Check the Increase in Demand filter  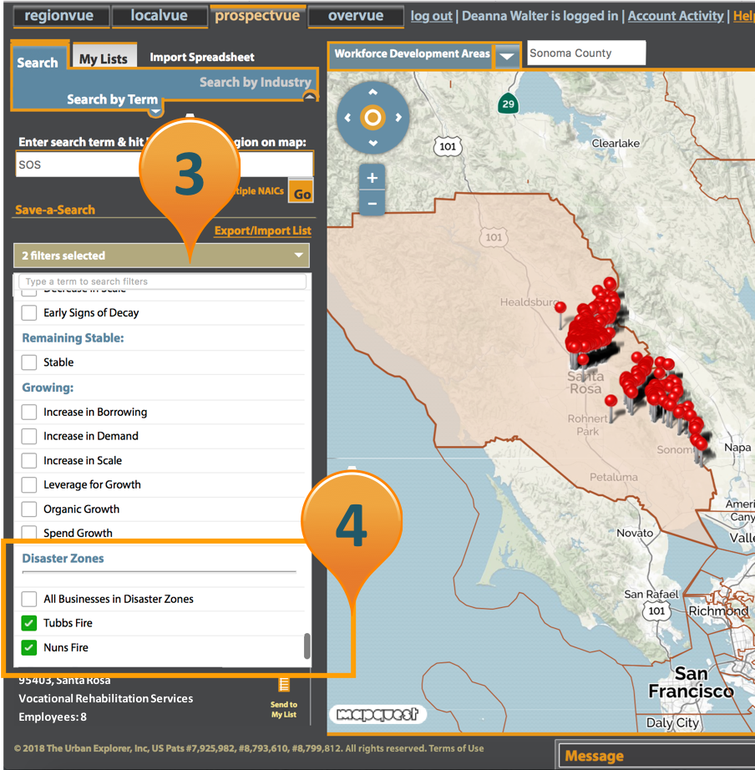tap(28, 436)
